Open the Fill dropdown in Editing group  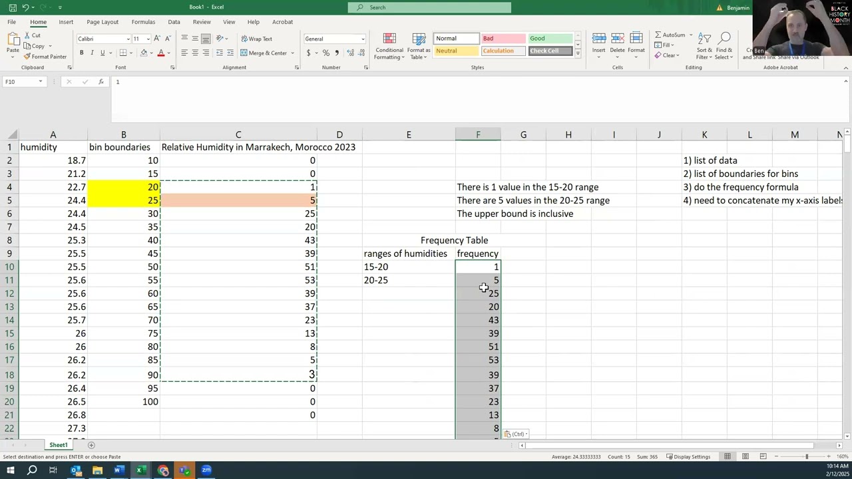(x=667, y=45)
